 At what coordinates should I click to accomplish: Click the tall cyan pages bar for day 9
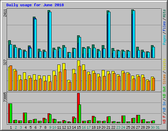tap(50, 35)
